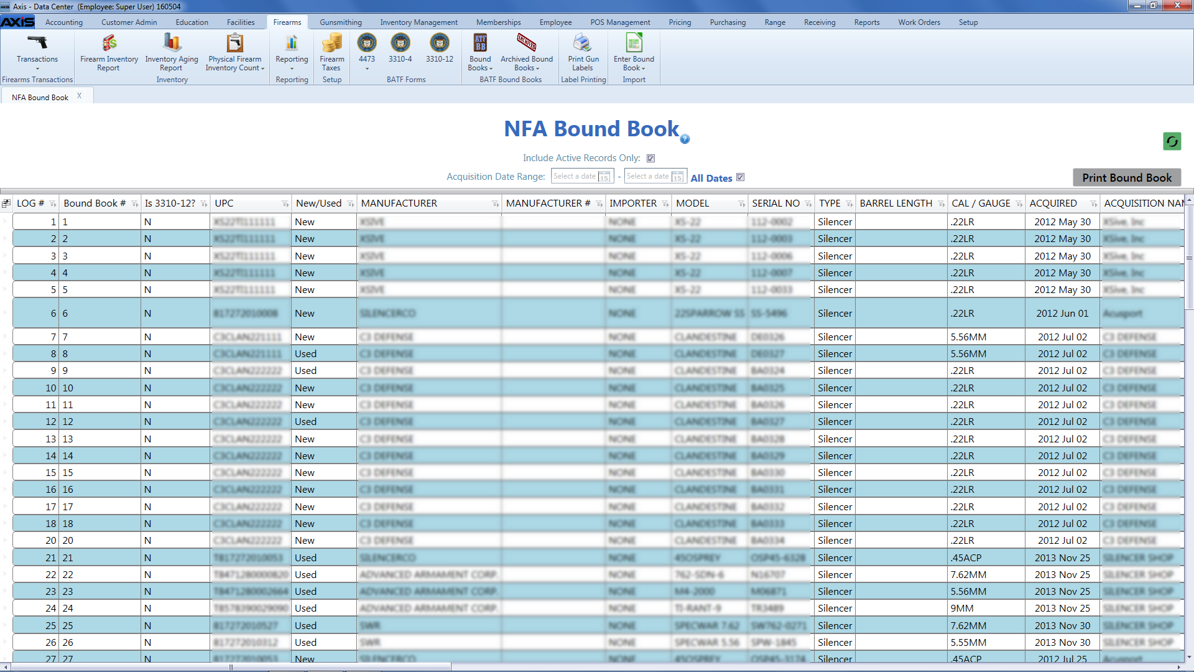Screen dimensions: 1194x672
Task: Switch to the Work Orders tab
Action: 919,22
